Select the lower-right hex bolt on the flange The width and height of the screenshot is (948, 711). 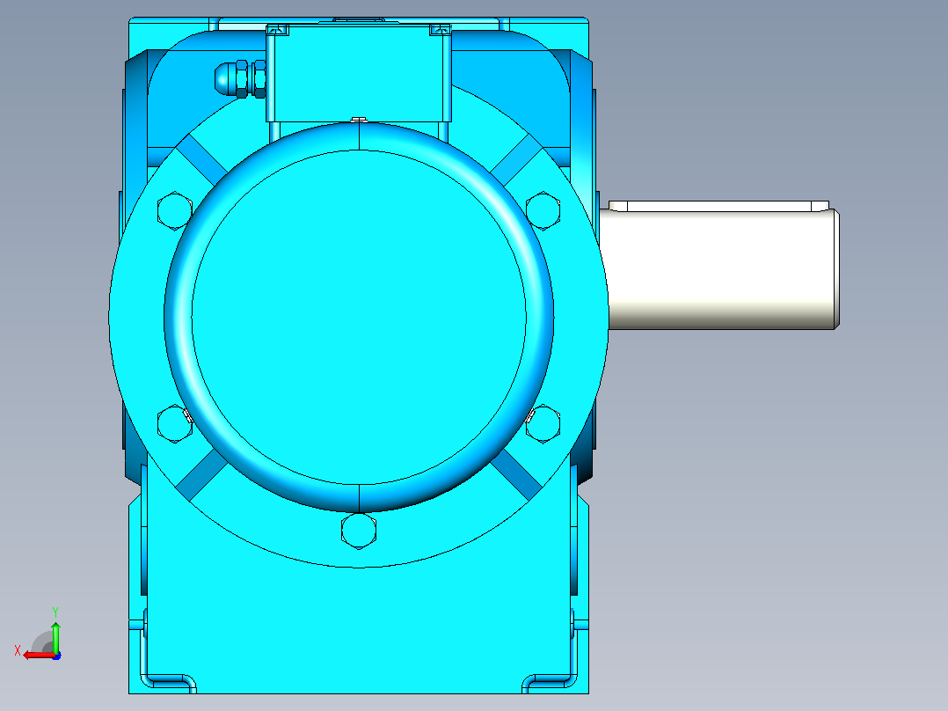point(543,423)
